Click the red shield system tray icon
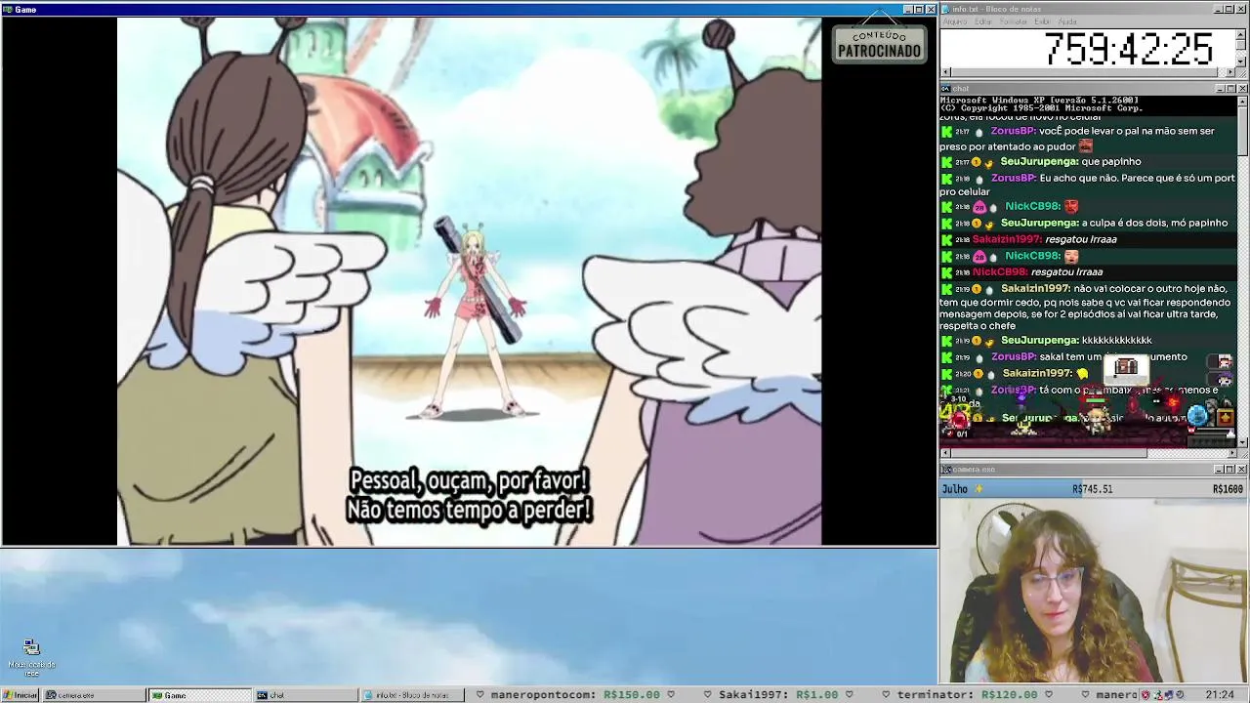This screenshot has width=1250, height=703. 1147,695
